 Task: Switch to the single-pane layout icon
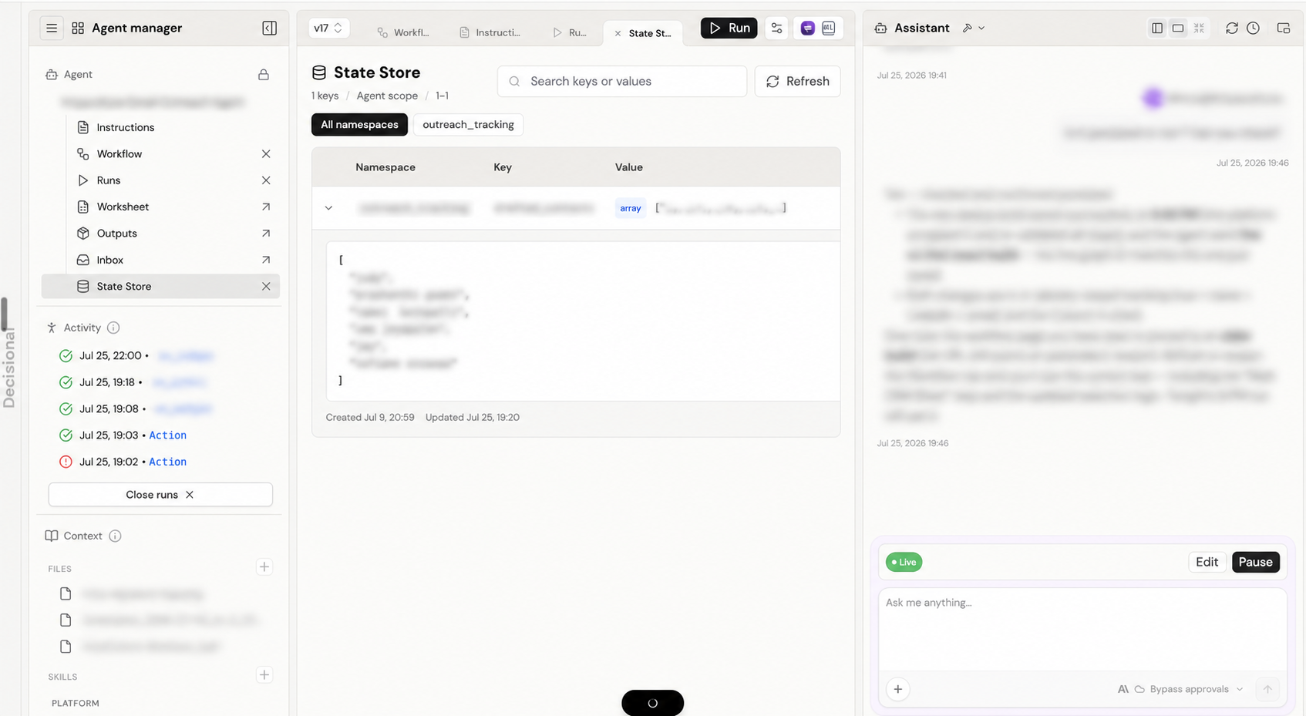point(1178,28)
